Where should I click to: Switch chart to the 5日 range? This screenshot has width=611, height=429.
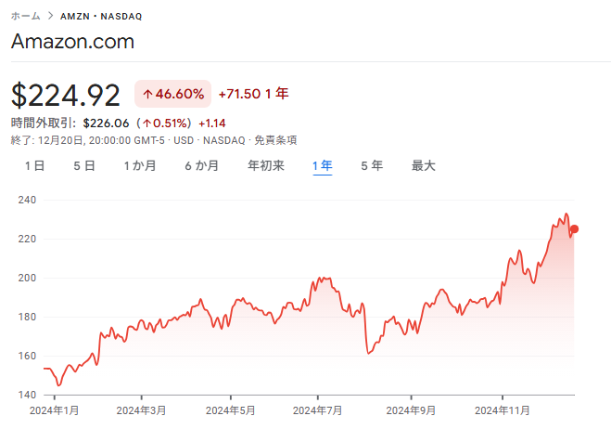point(84,166)
